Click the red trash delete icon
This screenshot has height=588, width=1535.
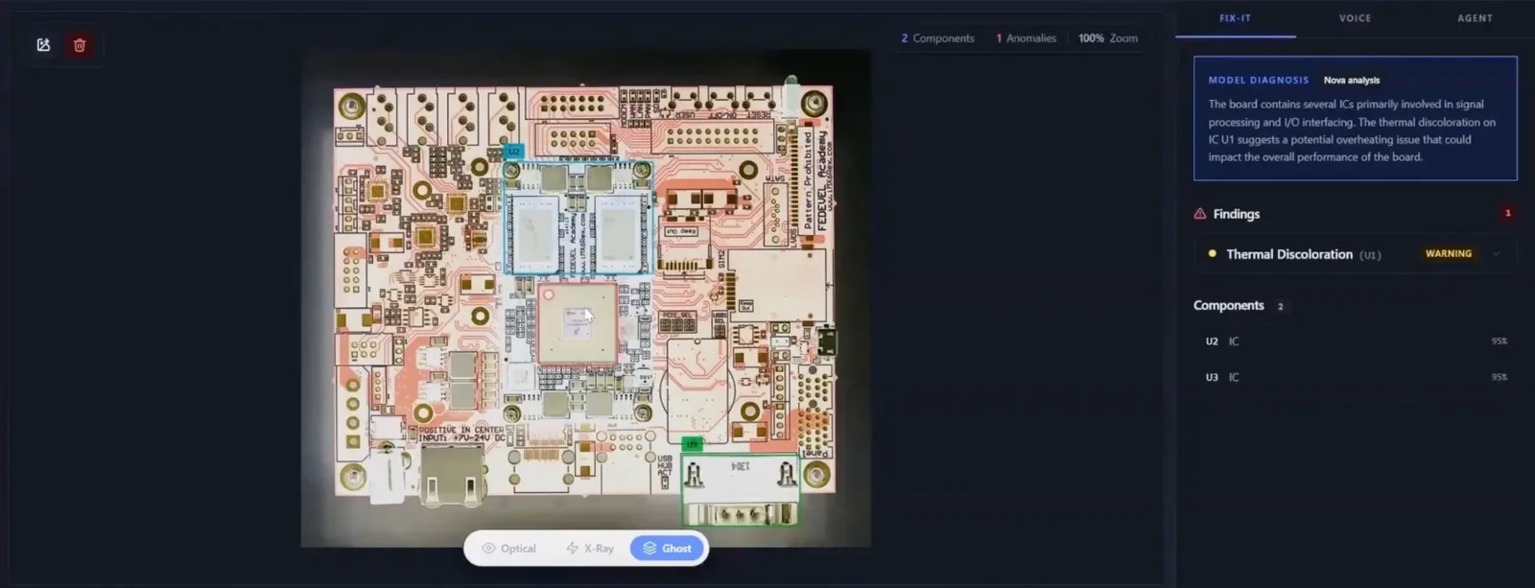[80, 45]
